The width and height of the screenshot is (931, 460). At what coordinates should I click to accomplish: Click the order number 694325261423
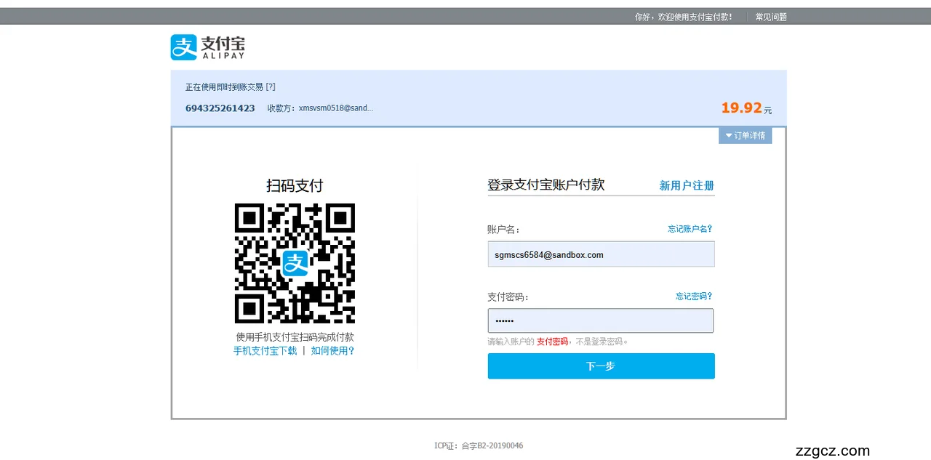tap(220, 108)
